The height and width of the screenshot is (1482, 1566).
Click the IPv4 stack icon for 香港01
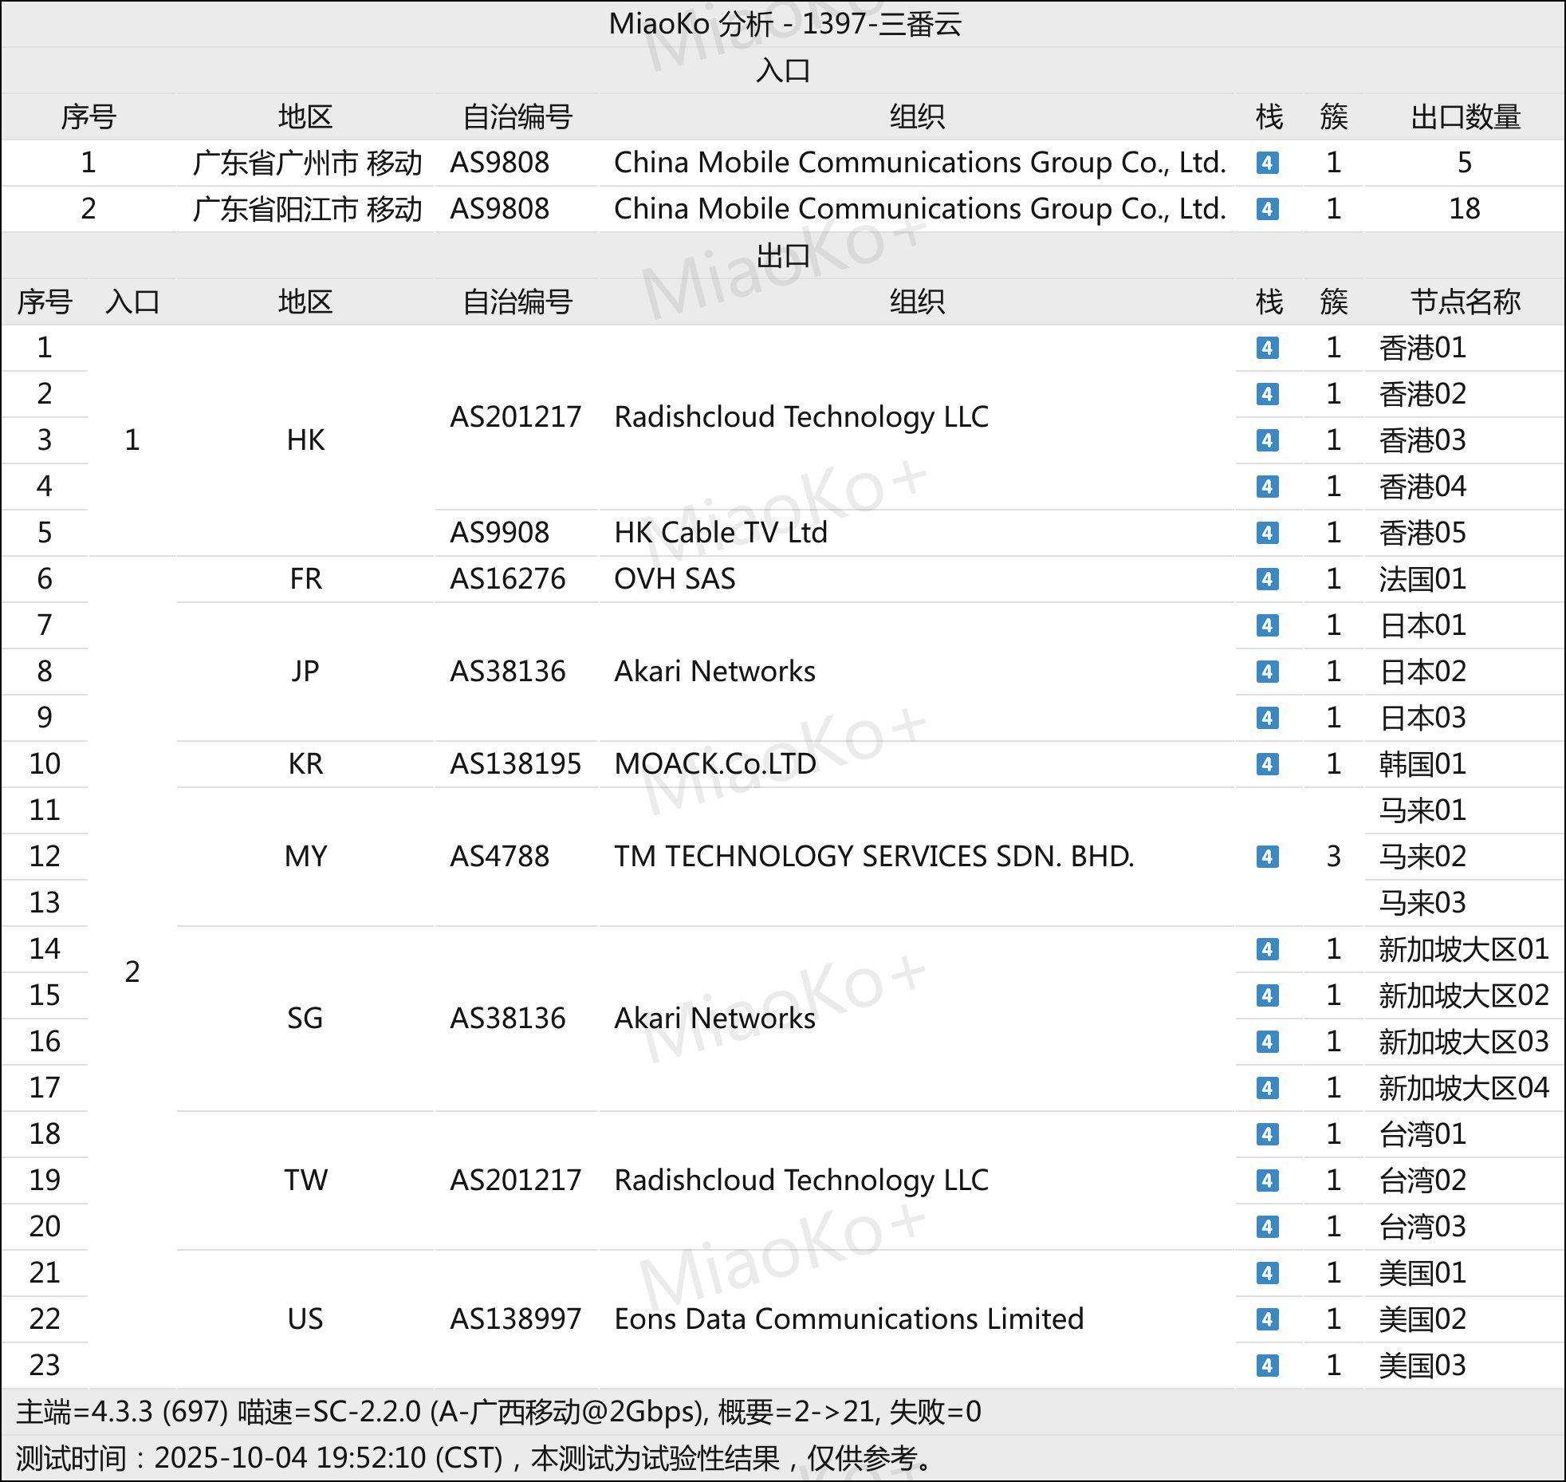[x=1267, y=348]
